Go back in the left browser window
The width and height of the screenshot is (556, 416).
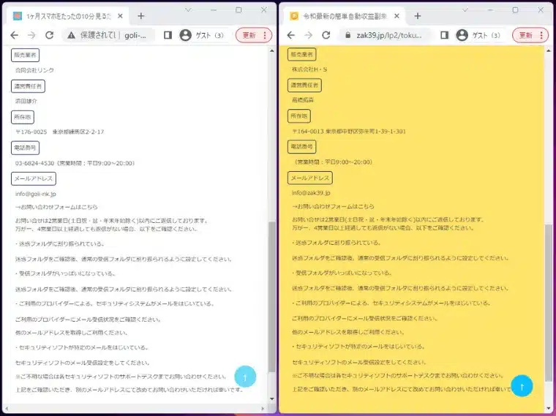point(12,35)
